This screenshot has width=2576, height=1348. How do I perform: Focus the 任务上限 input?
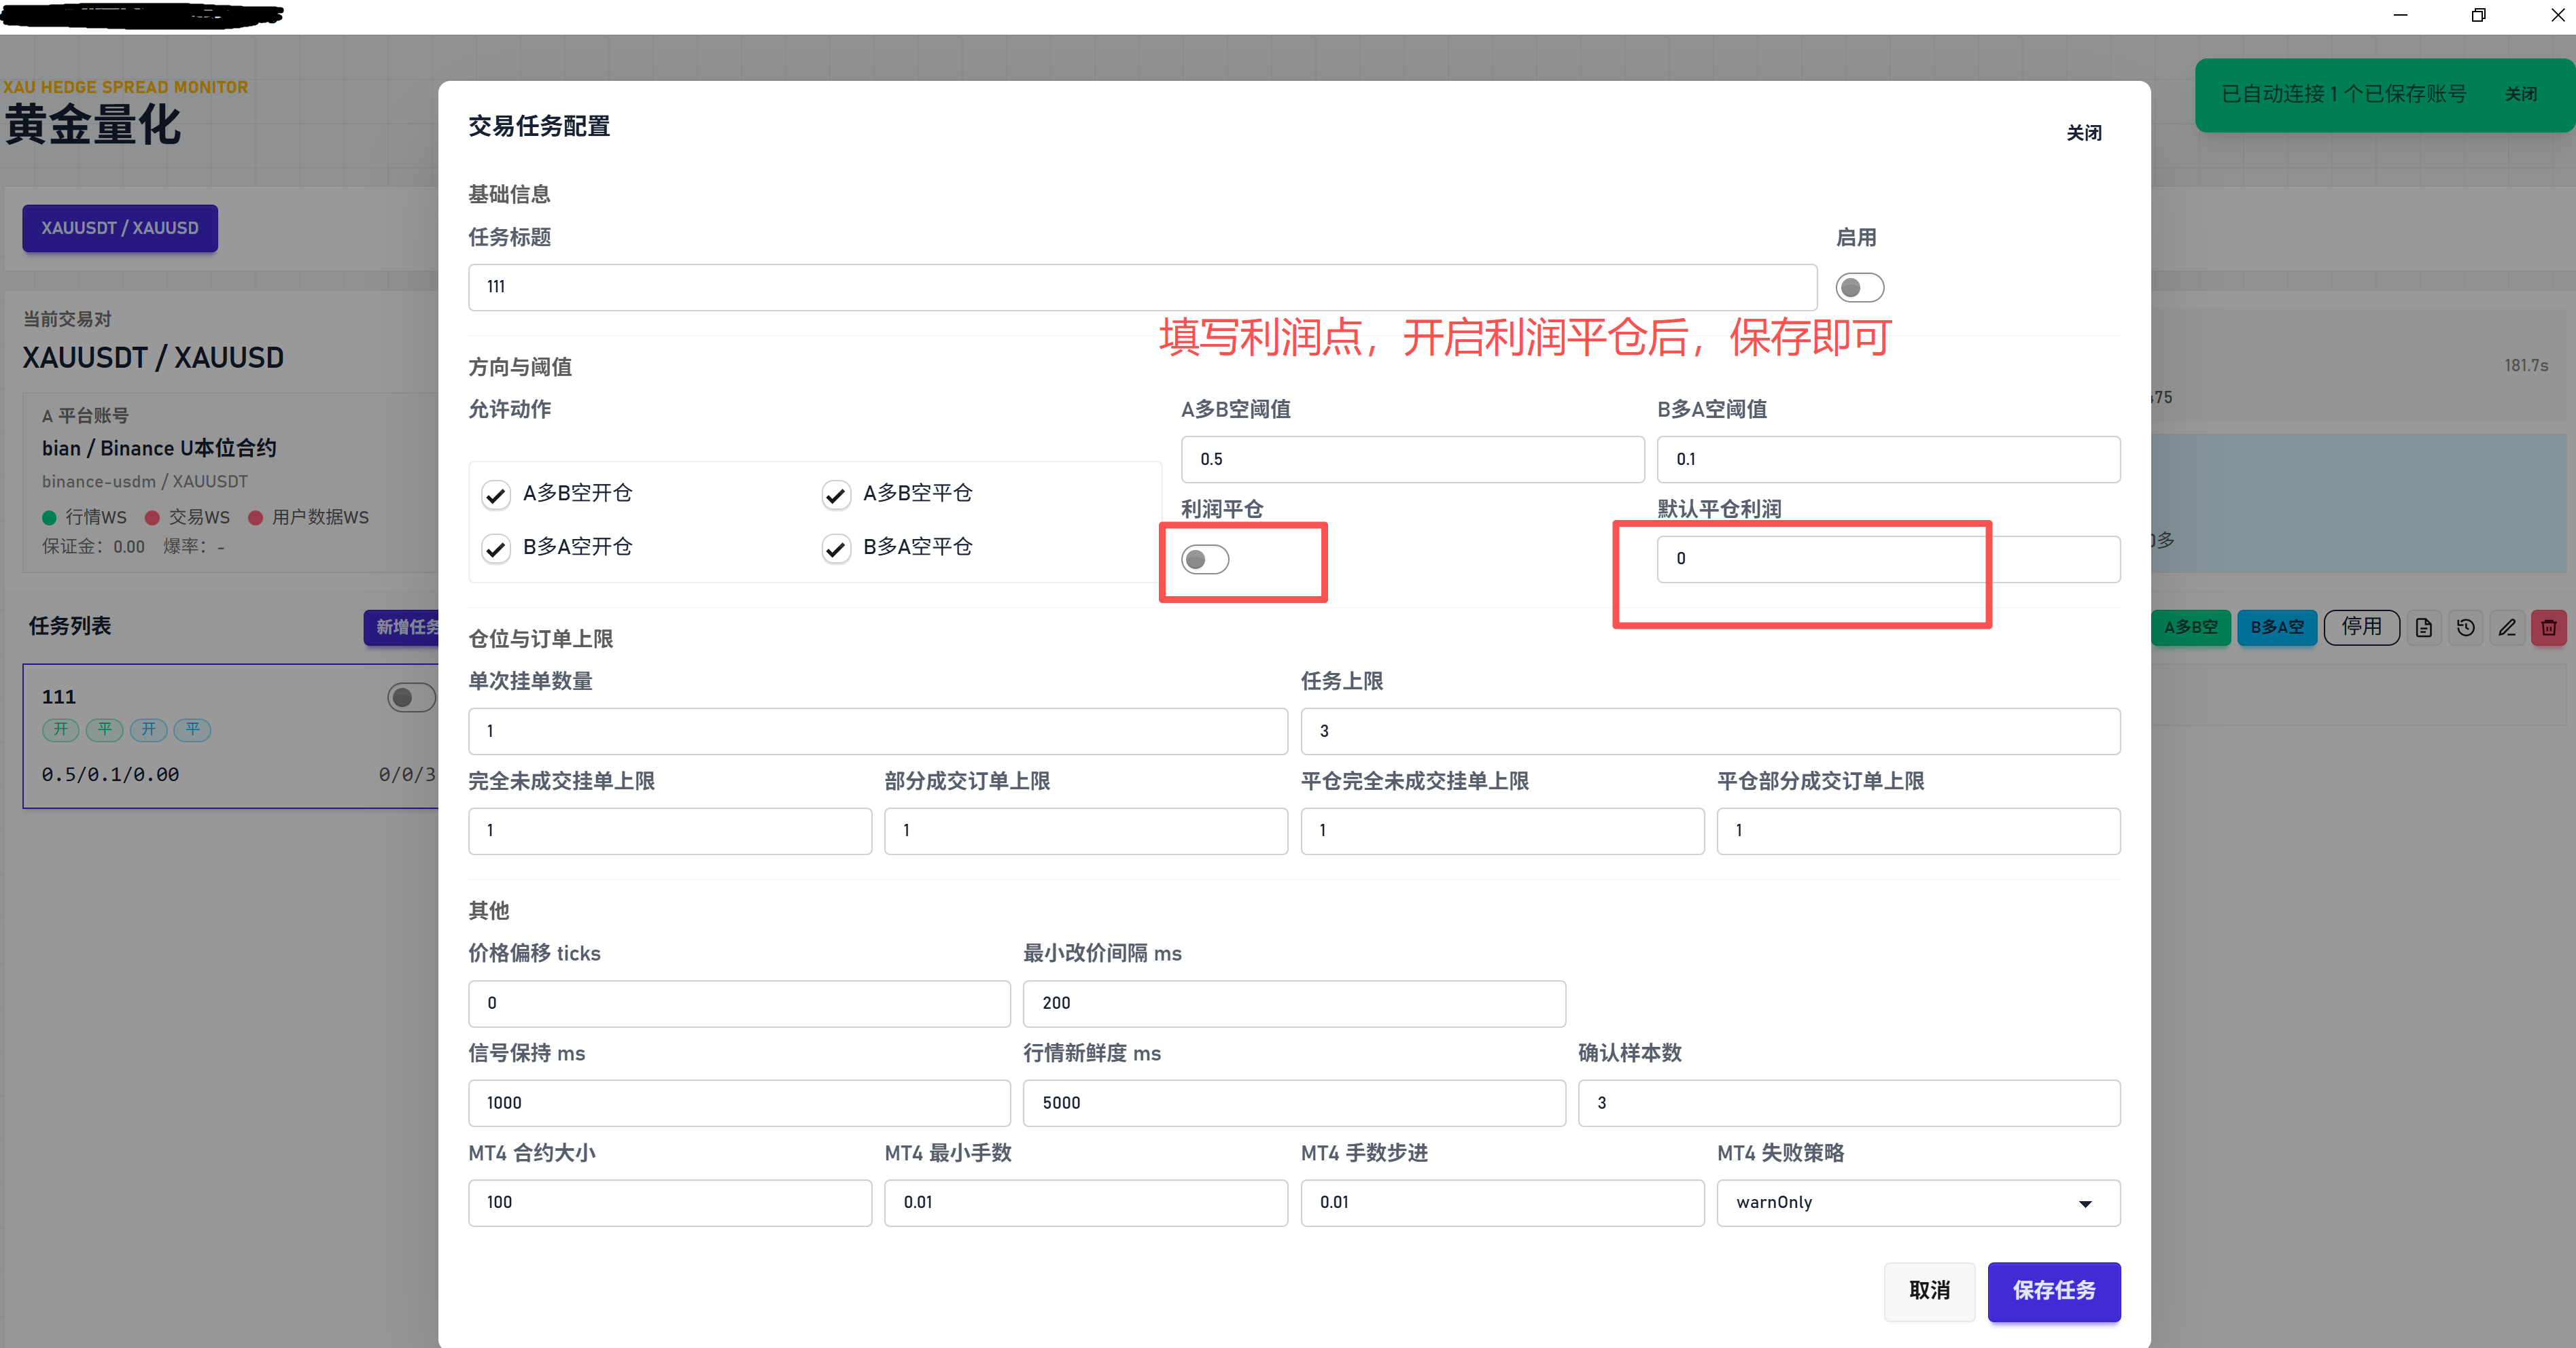(1710, 731)
